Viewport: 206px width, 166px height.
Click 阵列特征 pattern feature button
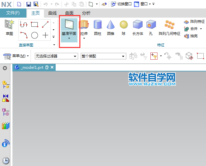(194, 22)
